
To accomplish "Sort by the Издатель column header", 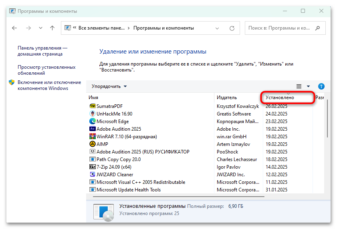I will [x=226, y=98].
